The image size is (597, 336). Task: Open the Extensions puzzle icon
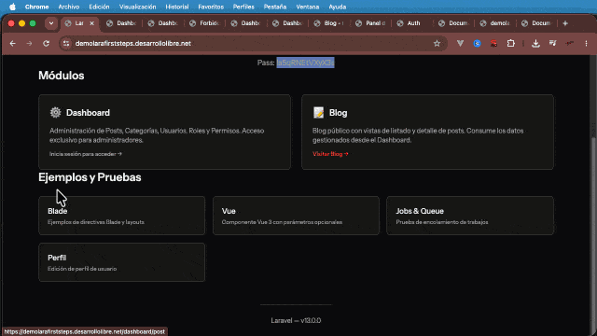point(510,44)
